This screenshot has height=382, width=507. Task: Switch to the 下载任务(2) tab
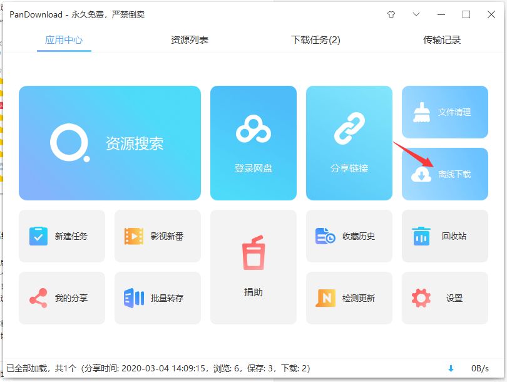[x=315, y=40]
